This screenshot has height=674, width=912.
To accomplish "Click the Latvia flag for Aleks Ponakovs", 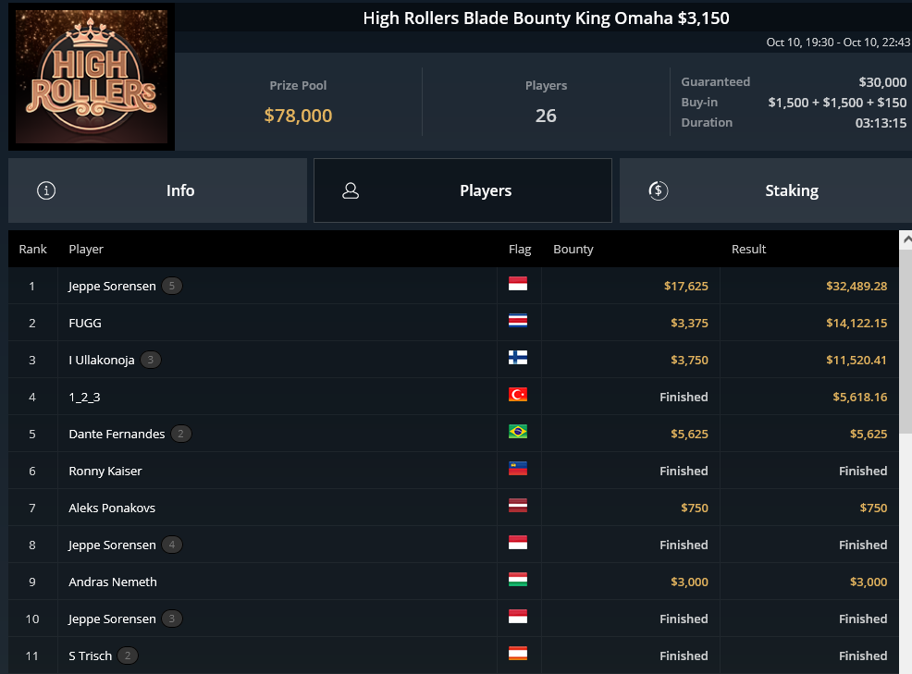I will [518, 506].
